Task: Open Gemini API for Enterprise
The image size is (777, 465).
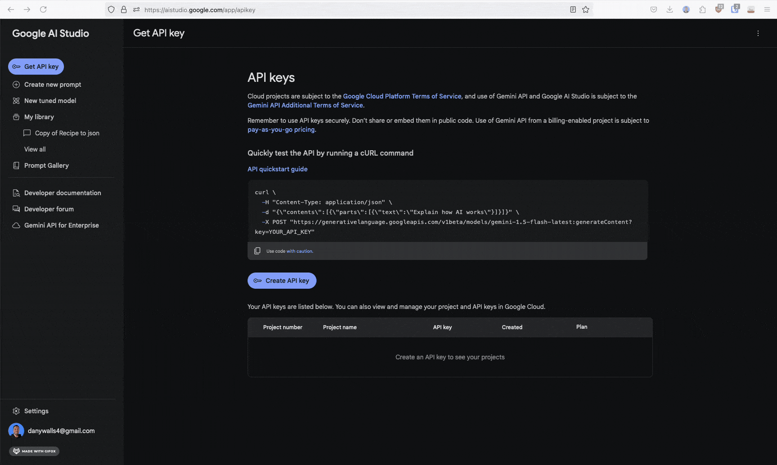Action: pos(62,225)
